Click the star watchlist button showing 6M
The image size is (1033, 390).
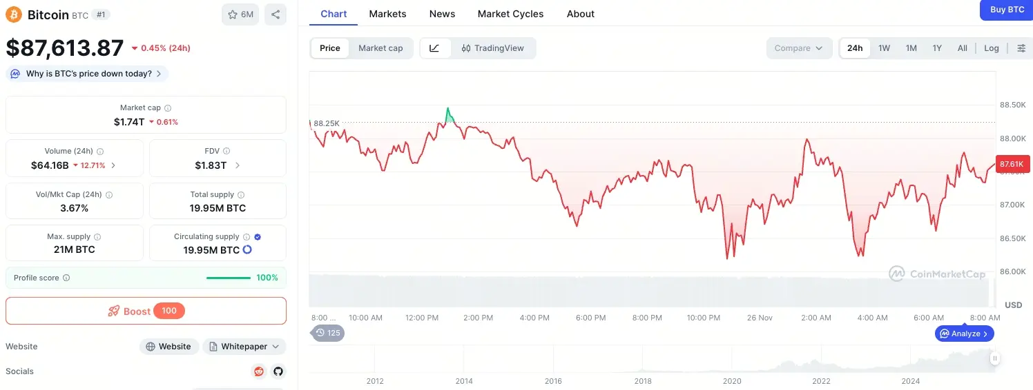[x=240, y=14]
